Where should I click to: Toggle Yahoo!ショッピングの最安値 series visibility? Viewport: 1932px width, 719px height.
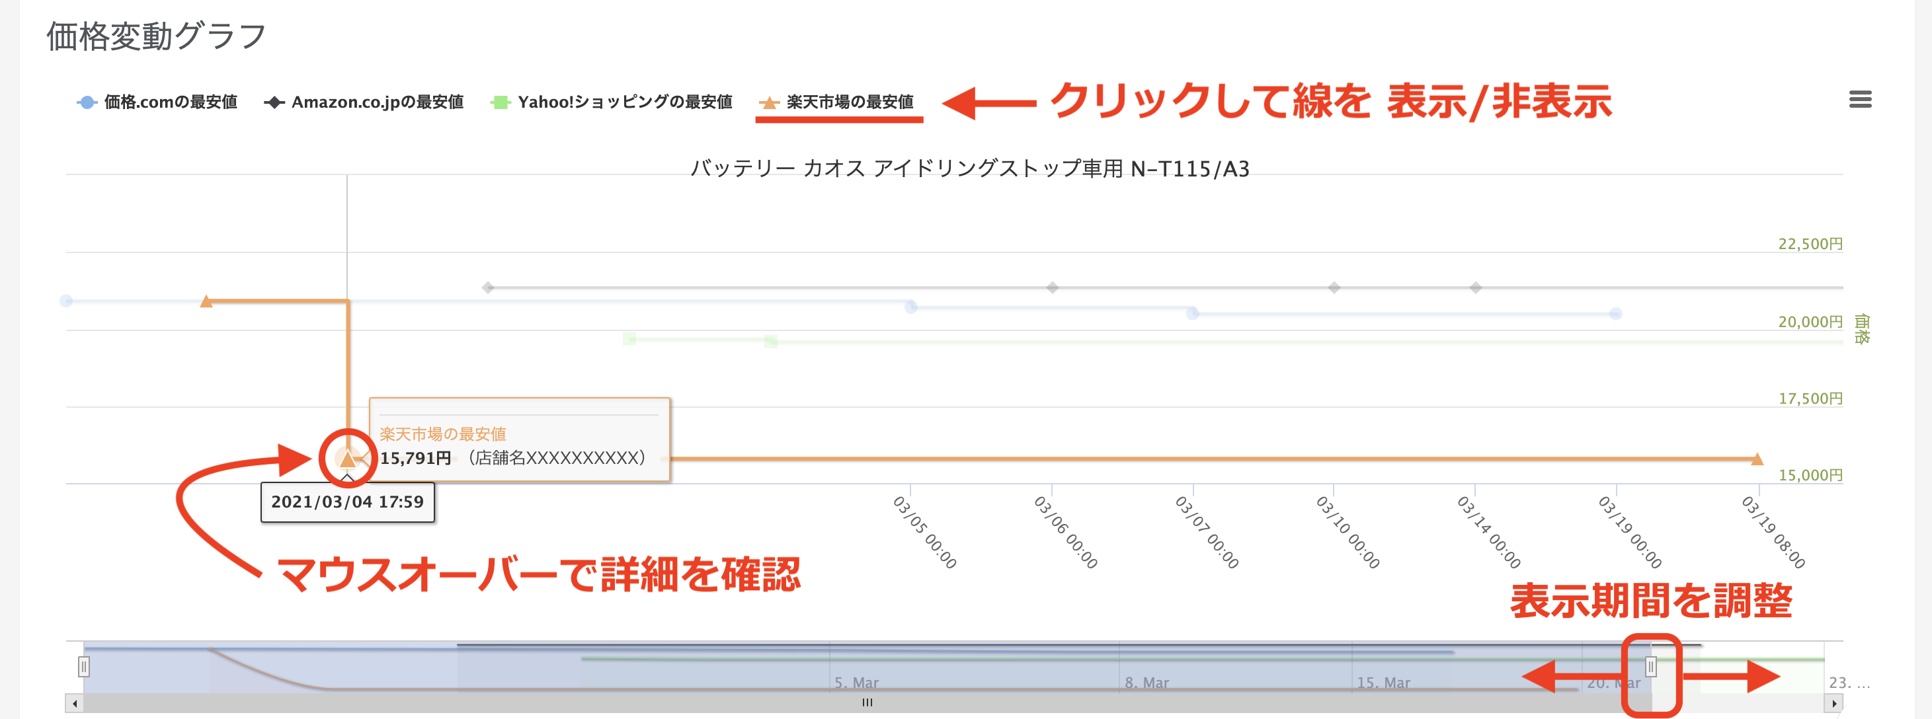pyautogui.click(x=624, y=102)
